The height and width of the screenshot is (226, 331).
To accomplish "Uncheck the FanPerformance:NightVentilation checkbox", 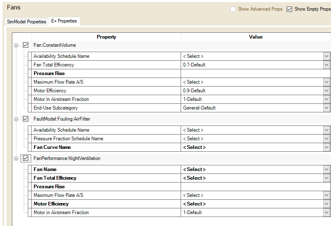I will point(26,158).
